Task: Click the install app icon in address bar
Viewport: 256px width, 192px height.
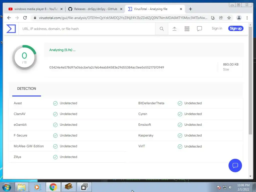Action: click(213, 18)
